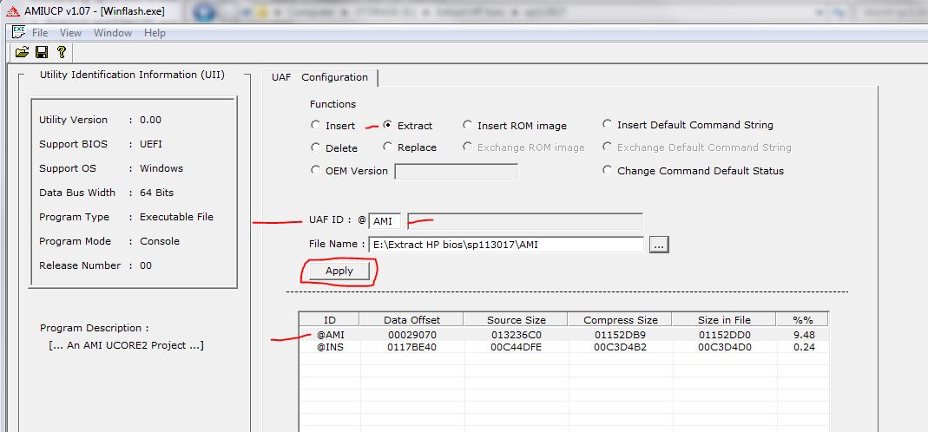Click the Support BIOS UEFI value
This screenshot has width=928, height=432.
(151, 144)
